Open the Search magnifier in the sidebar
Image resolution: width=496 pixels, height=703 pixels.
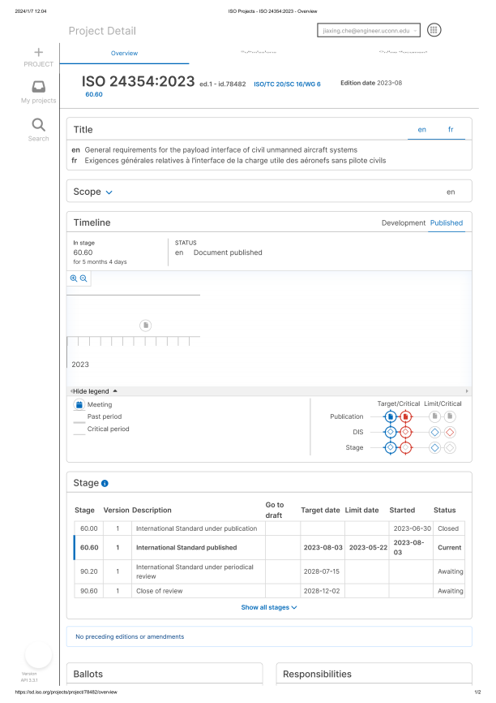pyautogui.click(x=38, y=124)
